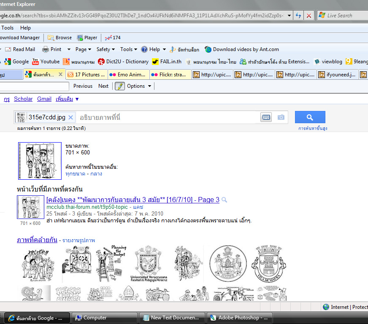Expand the Options dropdown arrow
368x324 pixels.
pos(149,86)
